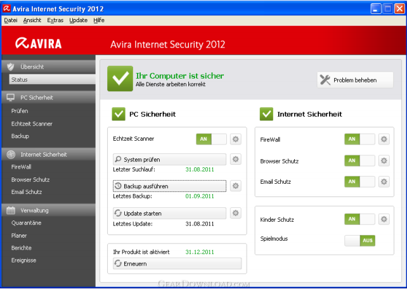Open the Update menu
The width and height of the screenshot is (407, 289).
pos(79,20)
